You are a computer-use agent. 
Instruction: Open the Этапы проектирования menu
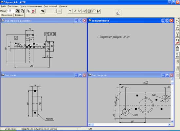click(x=31, y=6)
